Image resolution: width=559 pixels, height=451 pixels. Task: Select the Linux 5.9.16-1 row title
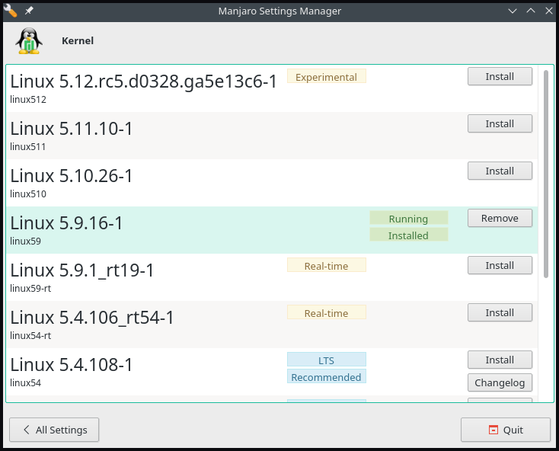(66, 222)
